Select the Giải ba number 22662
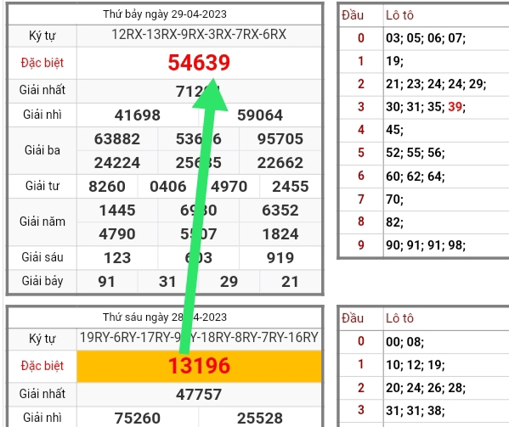The width and height of the screenshot is (509, 427). [x=280, y=163]
